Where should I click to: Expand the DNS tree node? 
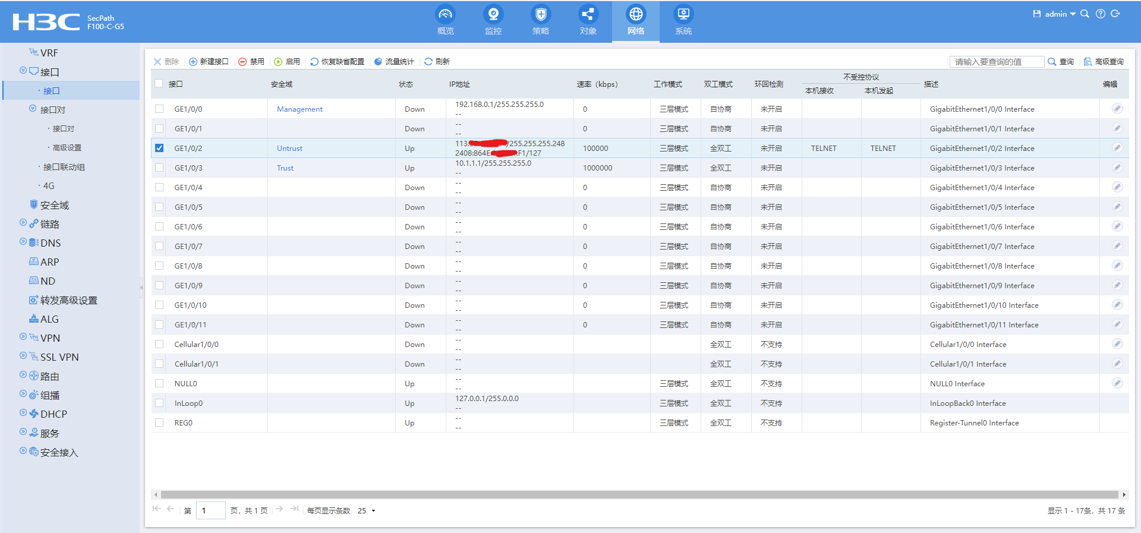(x=23, y=242)
